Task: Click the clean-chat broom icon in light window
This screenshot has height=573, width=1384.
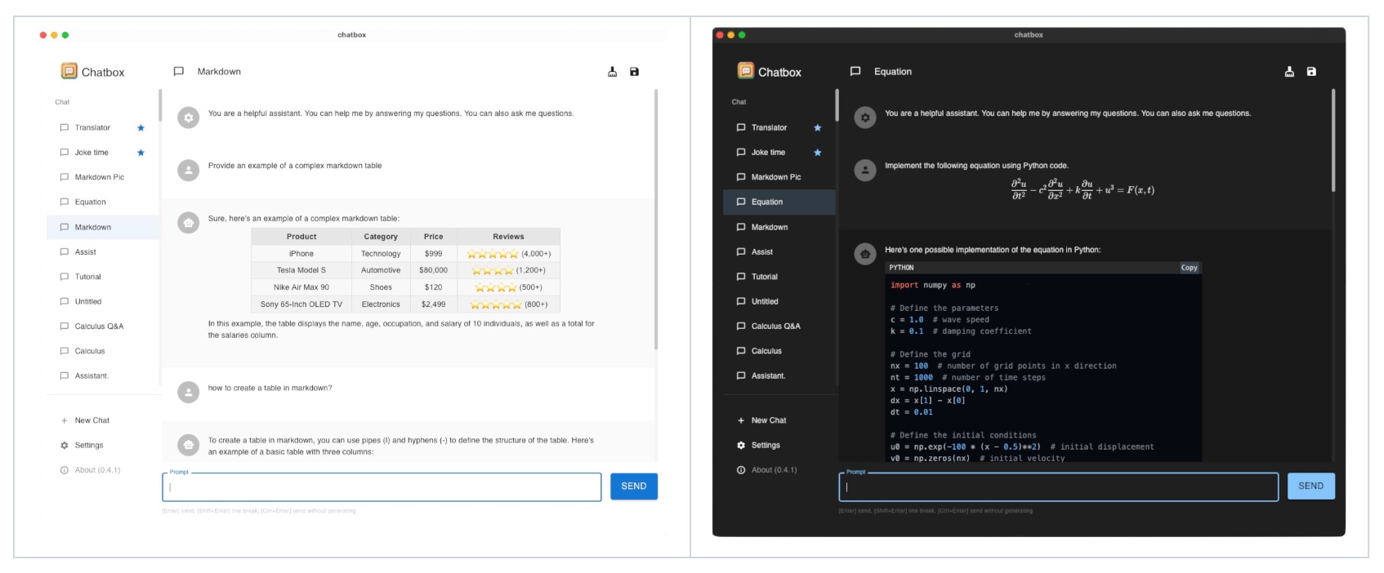Action: (x=612, y=72)
